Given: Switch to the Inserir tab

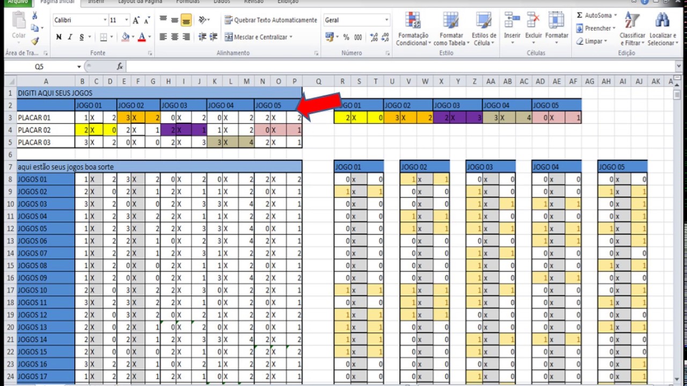Looking at the screenshot, I should click(x=96, y=2).
